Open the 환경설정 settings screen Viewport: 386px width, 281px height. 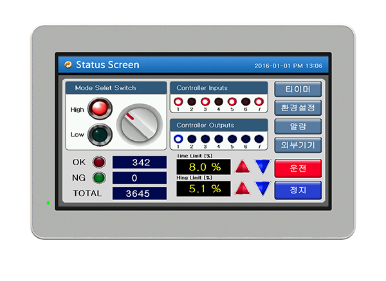click(x=297, y=107)
